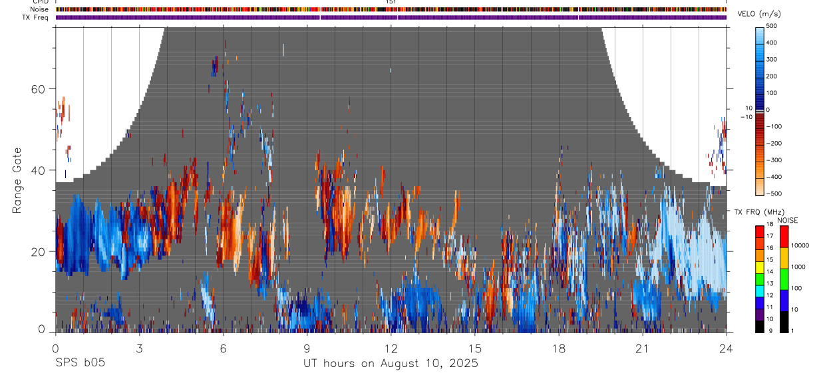Click NOISE scale label '1000'
The width and height of the screenshot is (817, 377).
pyautogui.click(x=798, y=267)
